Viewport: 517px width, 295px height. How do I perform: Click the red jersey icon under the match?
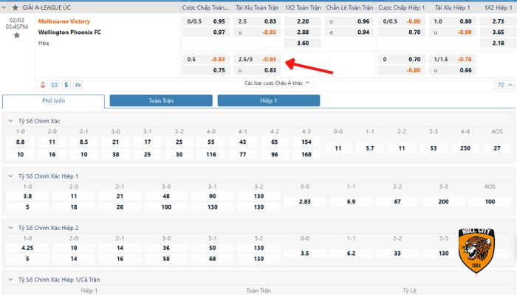(43, 84)
